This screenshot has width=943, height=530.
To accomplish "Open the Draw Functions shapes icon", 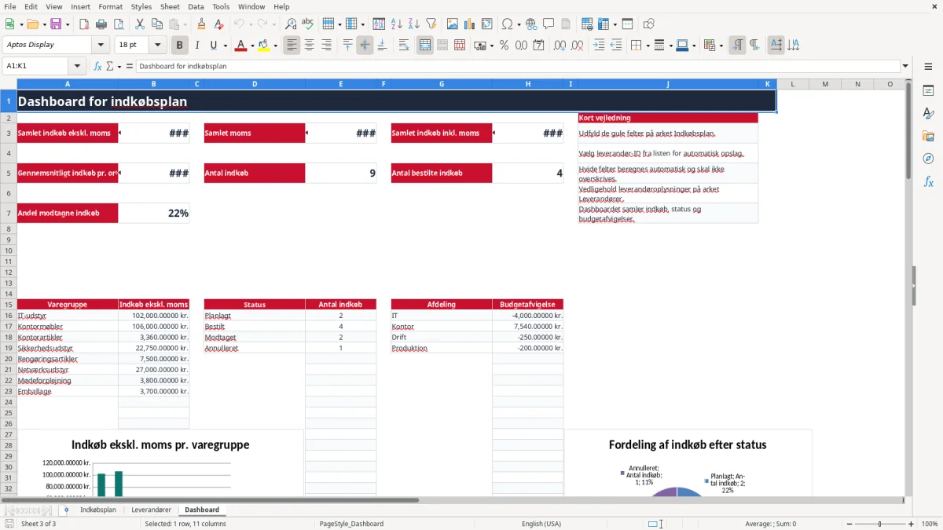I will tap(649, 24).
